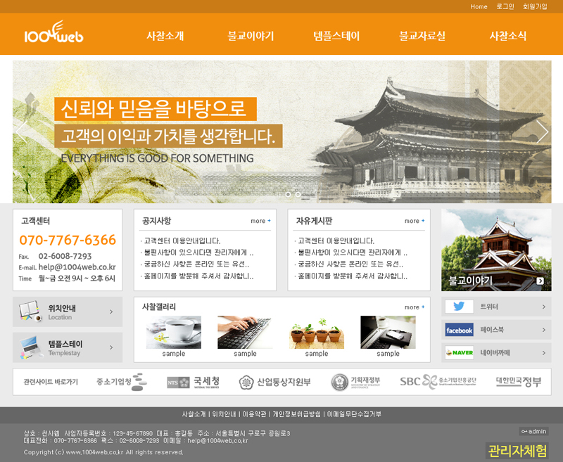Open the 불교자료실 menu item

(x=422, y=36)
